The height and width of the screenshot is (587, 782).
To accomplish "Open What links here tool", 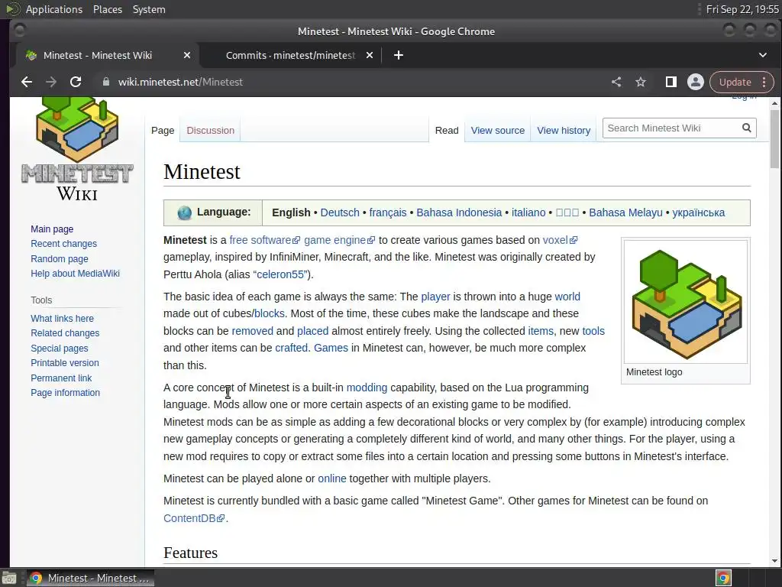I will pyautogui.click(x=62, y=319).
